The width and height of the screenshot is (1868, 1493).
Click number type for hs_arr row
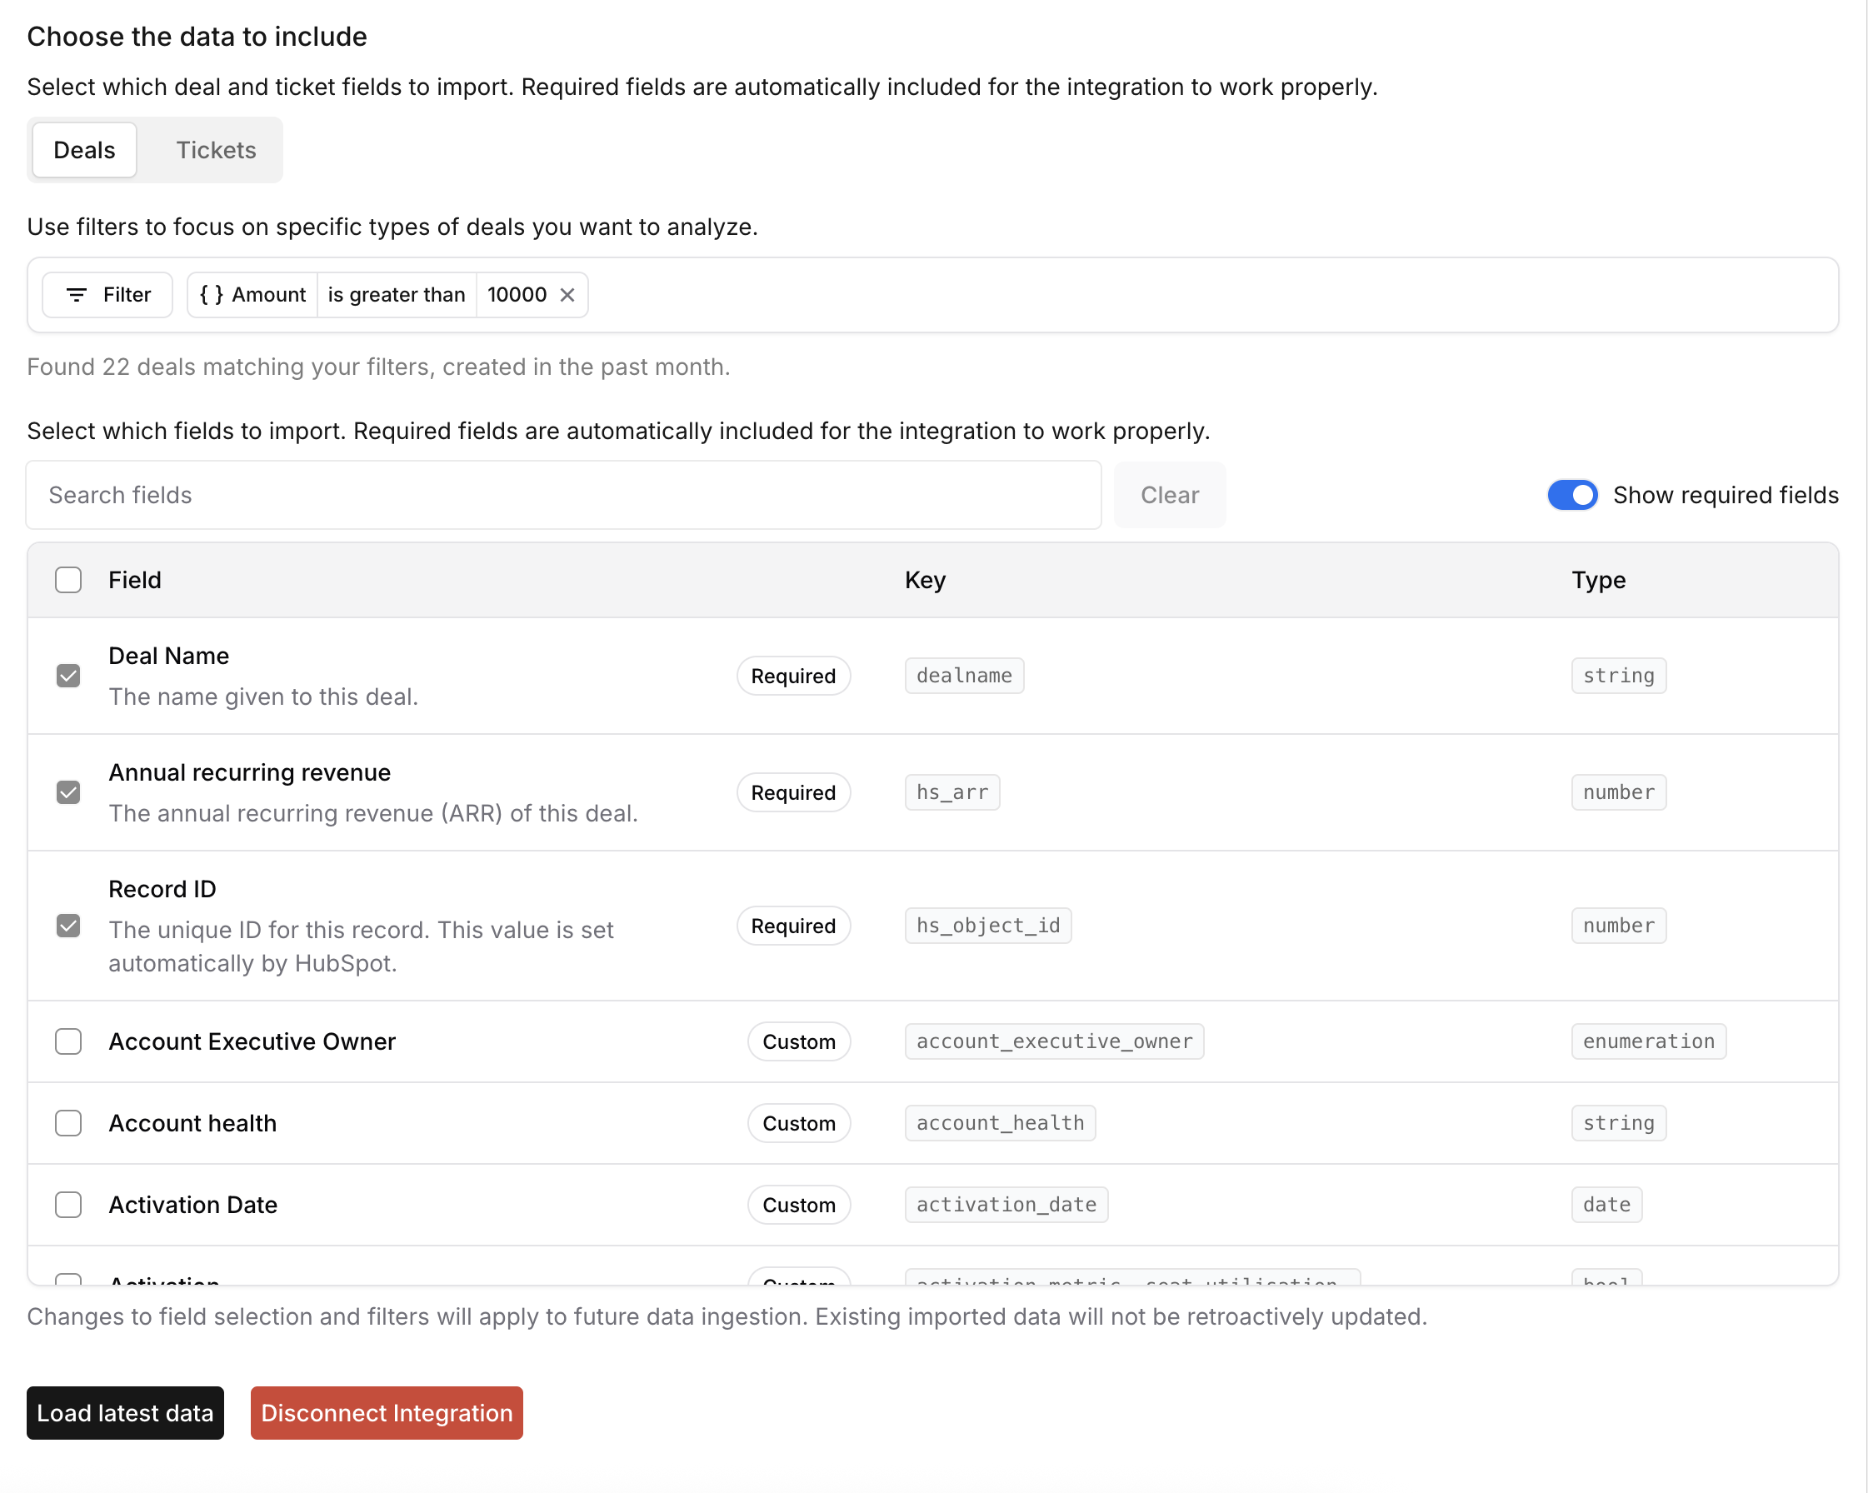coord(1619,792)
